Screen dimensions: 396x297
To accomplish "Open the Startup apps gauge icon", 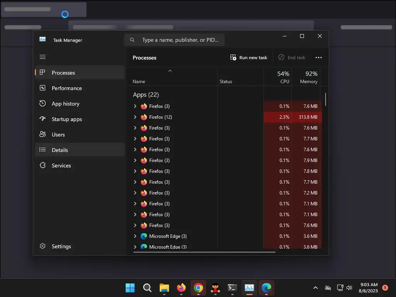I will coord(43,119).
